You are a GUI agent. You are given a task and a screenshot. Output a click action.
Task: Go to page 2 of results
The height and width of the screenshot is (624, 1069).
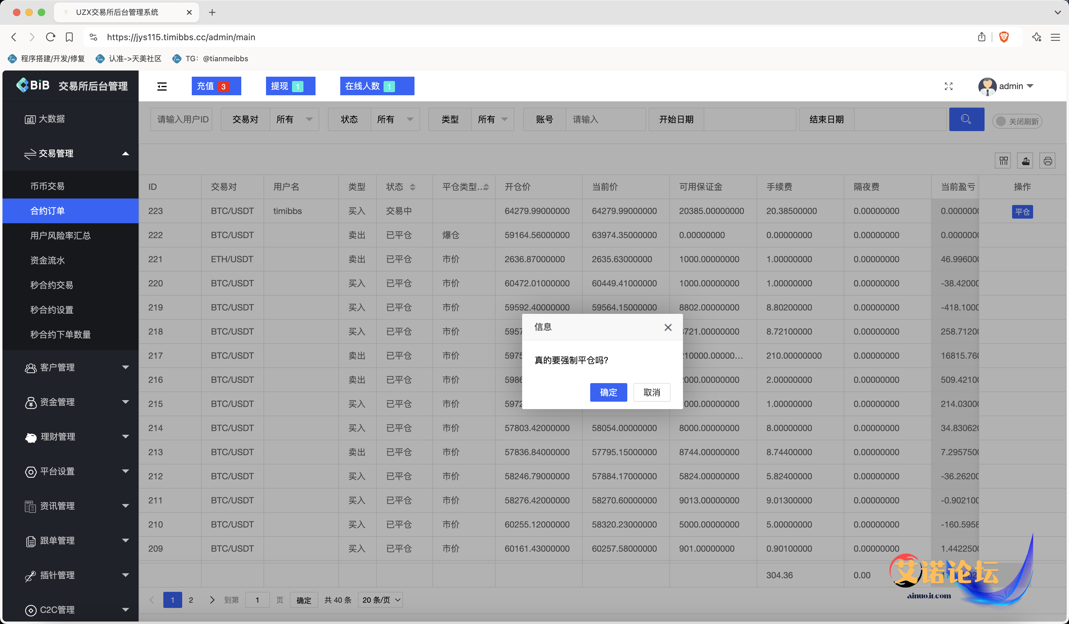[191, 600]
